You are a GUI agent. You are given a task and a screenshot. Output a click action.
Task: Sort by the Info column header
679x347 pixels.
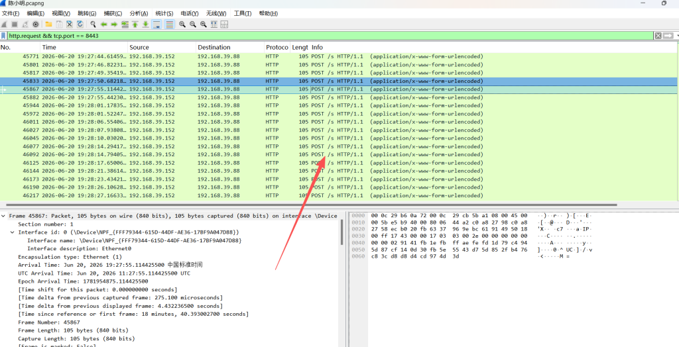tap(493, 47)
